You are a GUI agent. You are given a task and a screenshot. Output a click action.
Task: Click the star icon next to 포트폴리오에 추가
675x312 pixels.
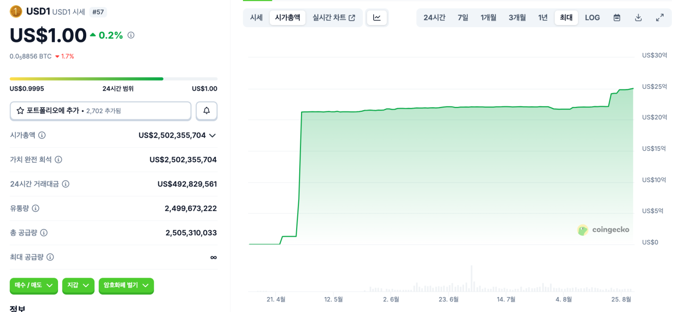coord(20,111)
